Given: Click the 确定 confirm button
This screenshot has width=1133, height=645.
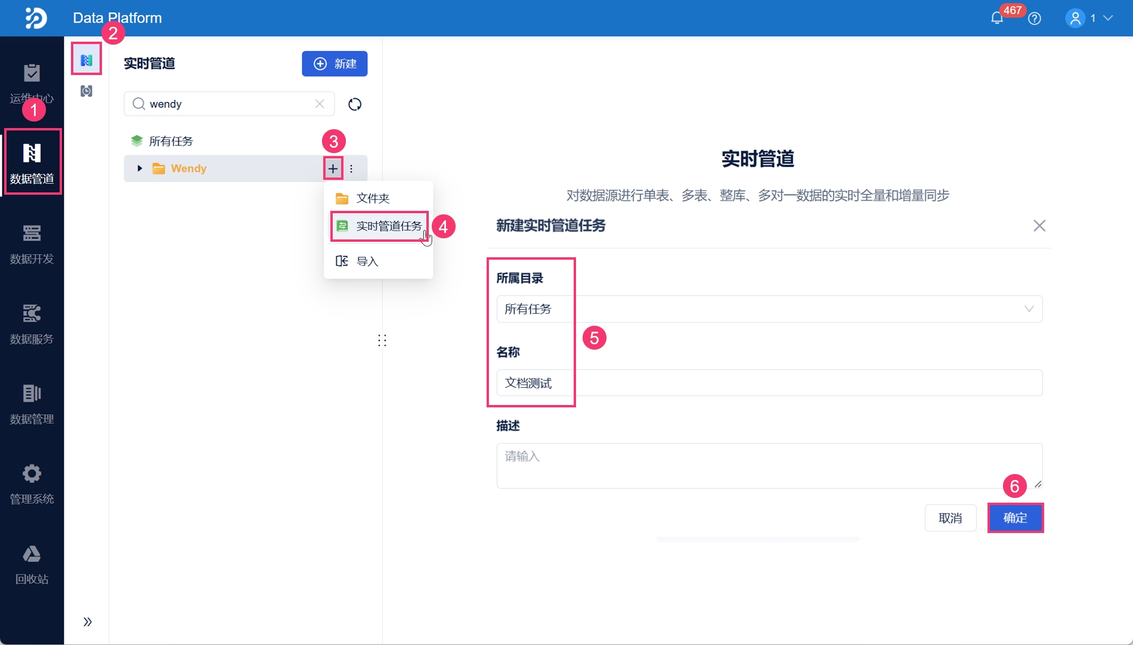Looking at the screenshot, I should 1015,518.
